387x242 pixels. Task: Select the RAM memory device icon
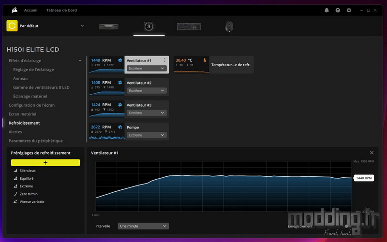tap(108, 27)
